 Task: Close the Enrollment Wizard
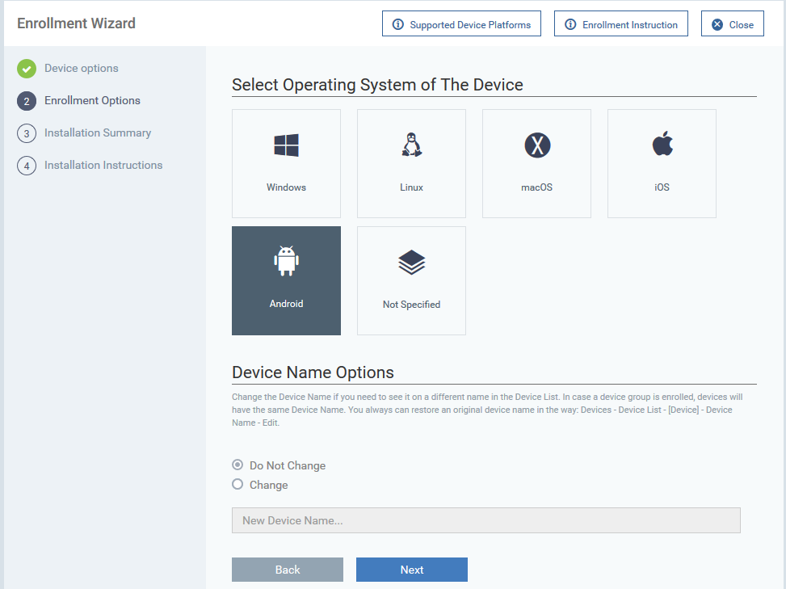click(x=733, y=24)
